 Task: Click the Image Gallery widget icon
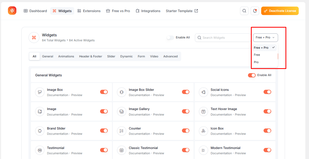pos(121,111)
